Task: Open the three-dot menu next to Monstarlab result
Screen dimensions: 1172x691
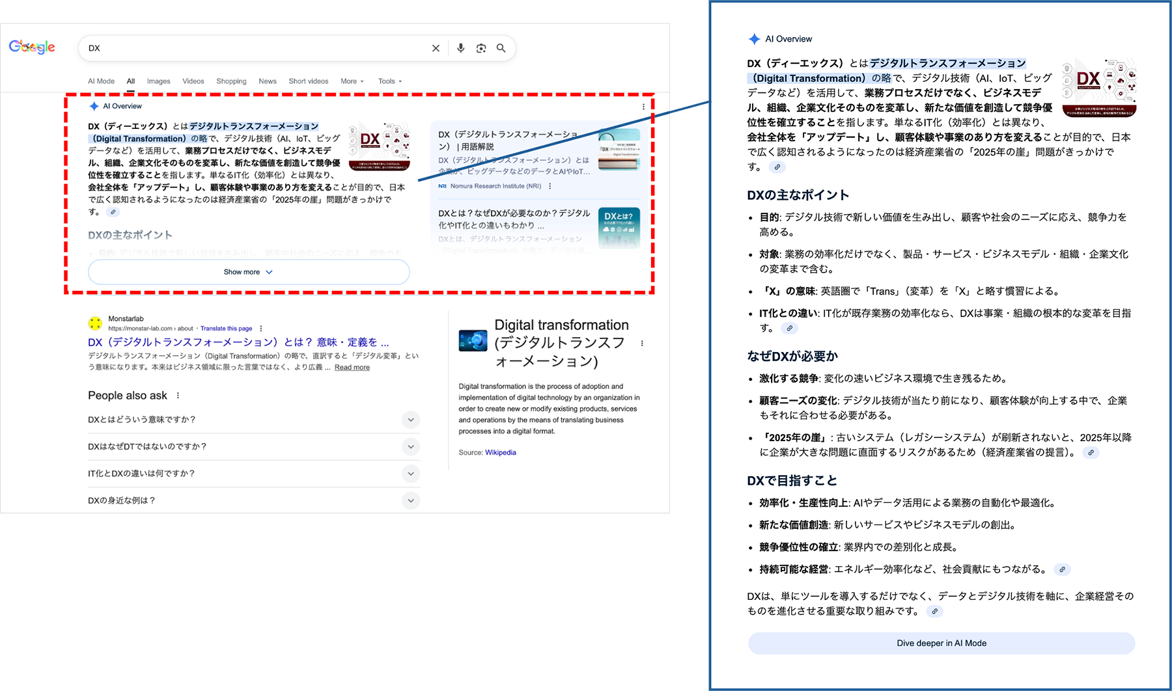Action: coord(262,328)
